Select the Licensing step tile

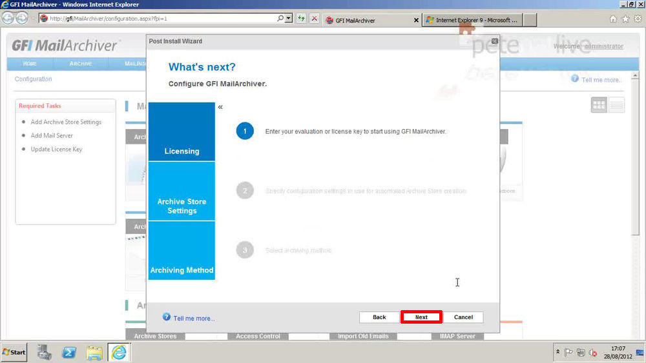tap(182, 132)
